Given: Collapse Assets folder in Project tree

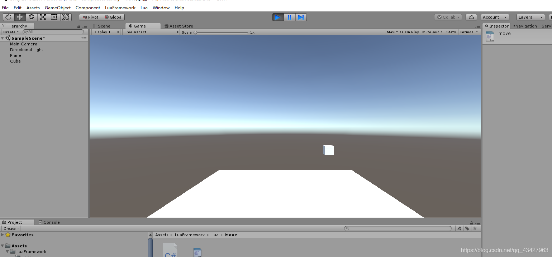Looking at the screenshot, I should click(3, 246).
